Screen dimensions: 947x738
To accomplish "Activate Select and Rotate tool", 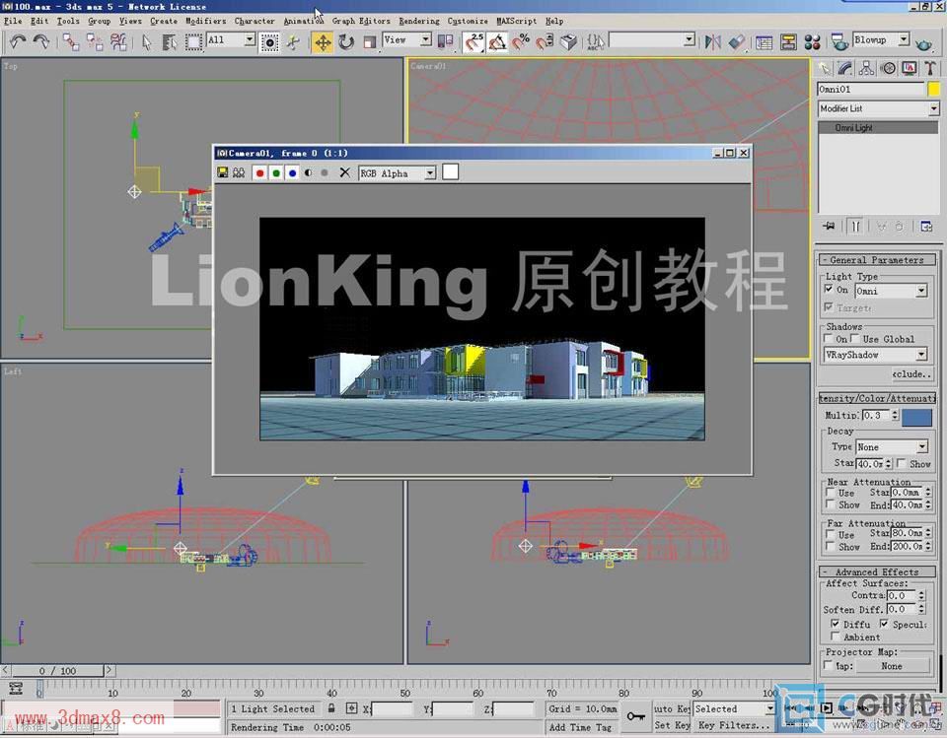I will (x=346, y=42).
